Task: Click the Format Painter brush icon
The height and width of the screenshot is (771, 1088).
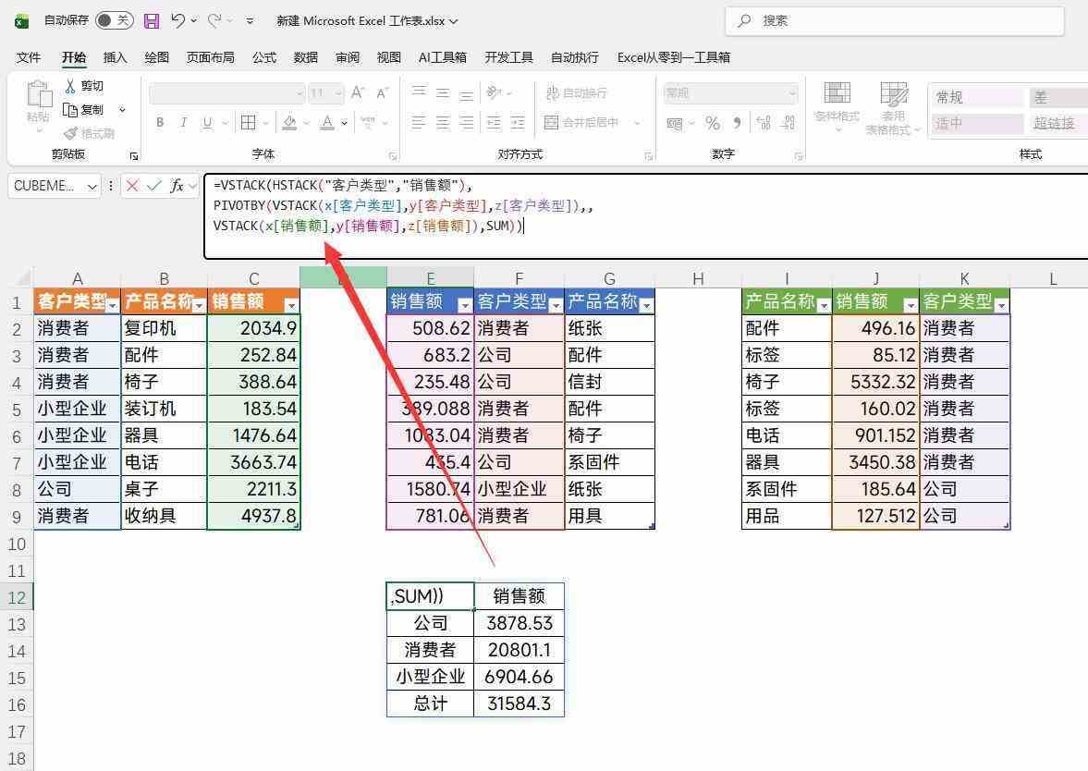Action: click(x=71, y=132)
